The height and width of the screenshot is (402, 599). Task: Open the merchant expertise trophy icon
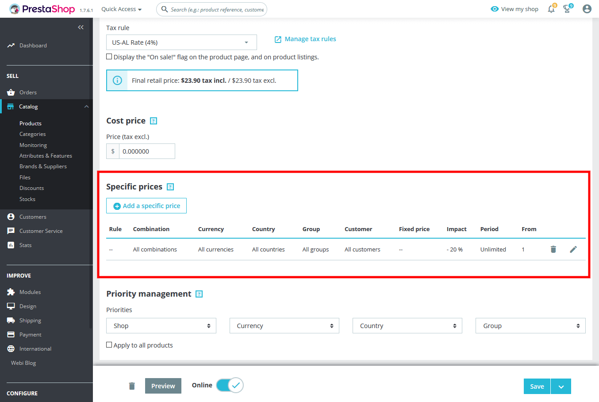[x=567, y=9]
